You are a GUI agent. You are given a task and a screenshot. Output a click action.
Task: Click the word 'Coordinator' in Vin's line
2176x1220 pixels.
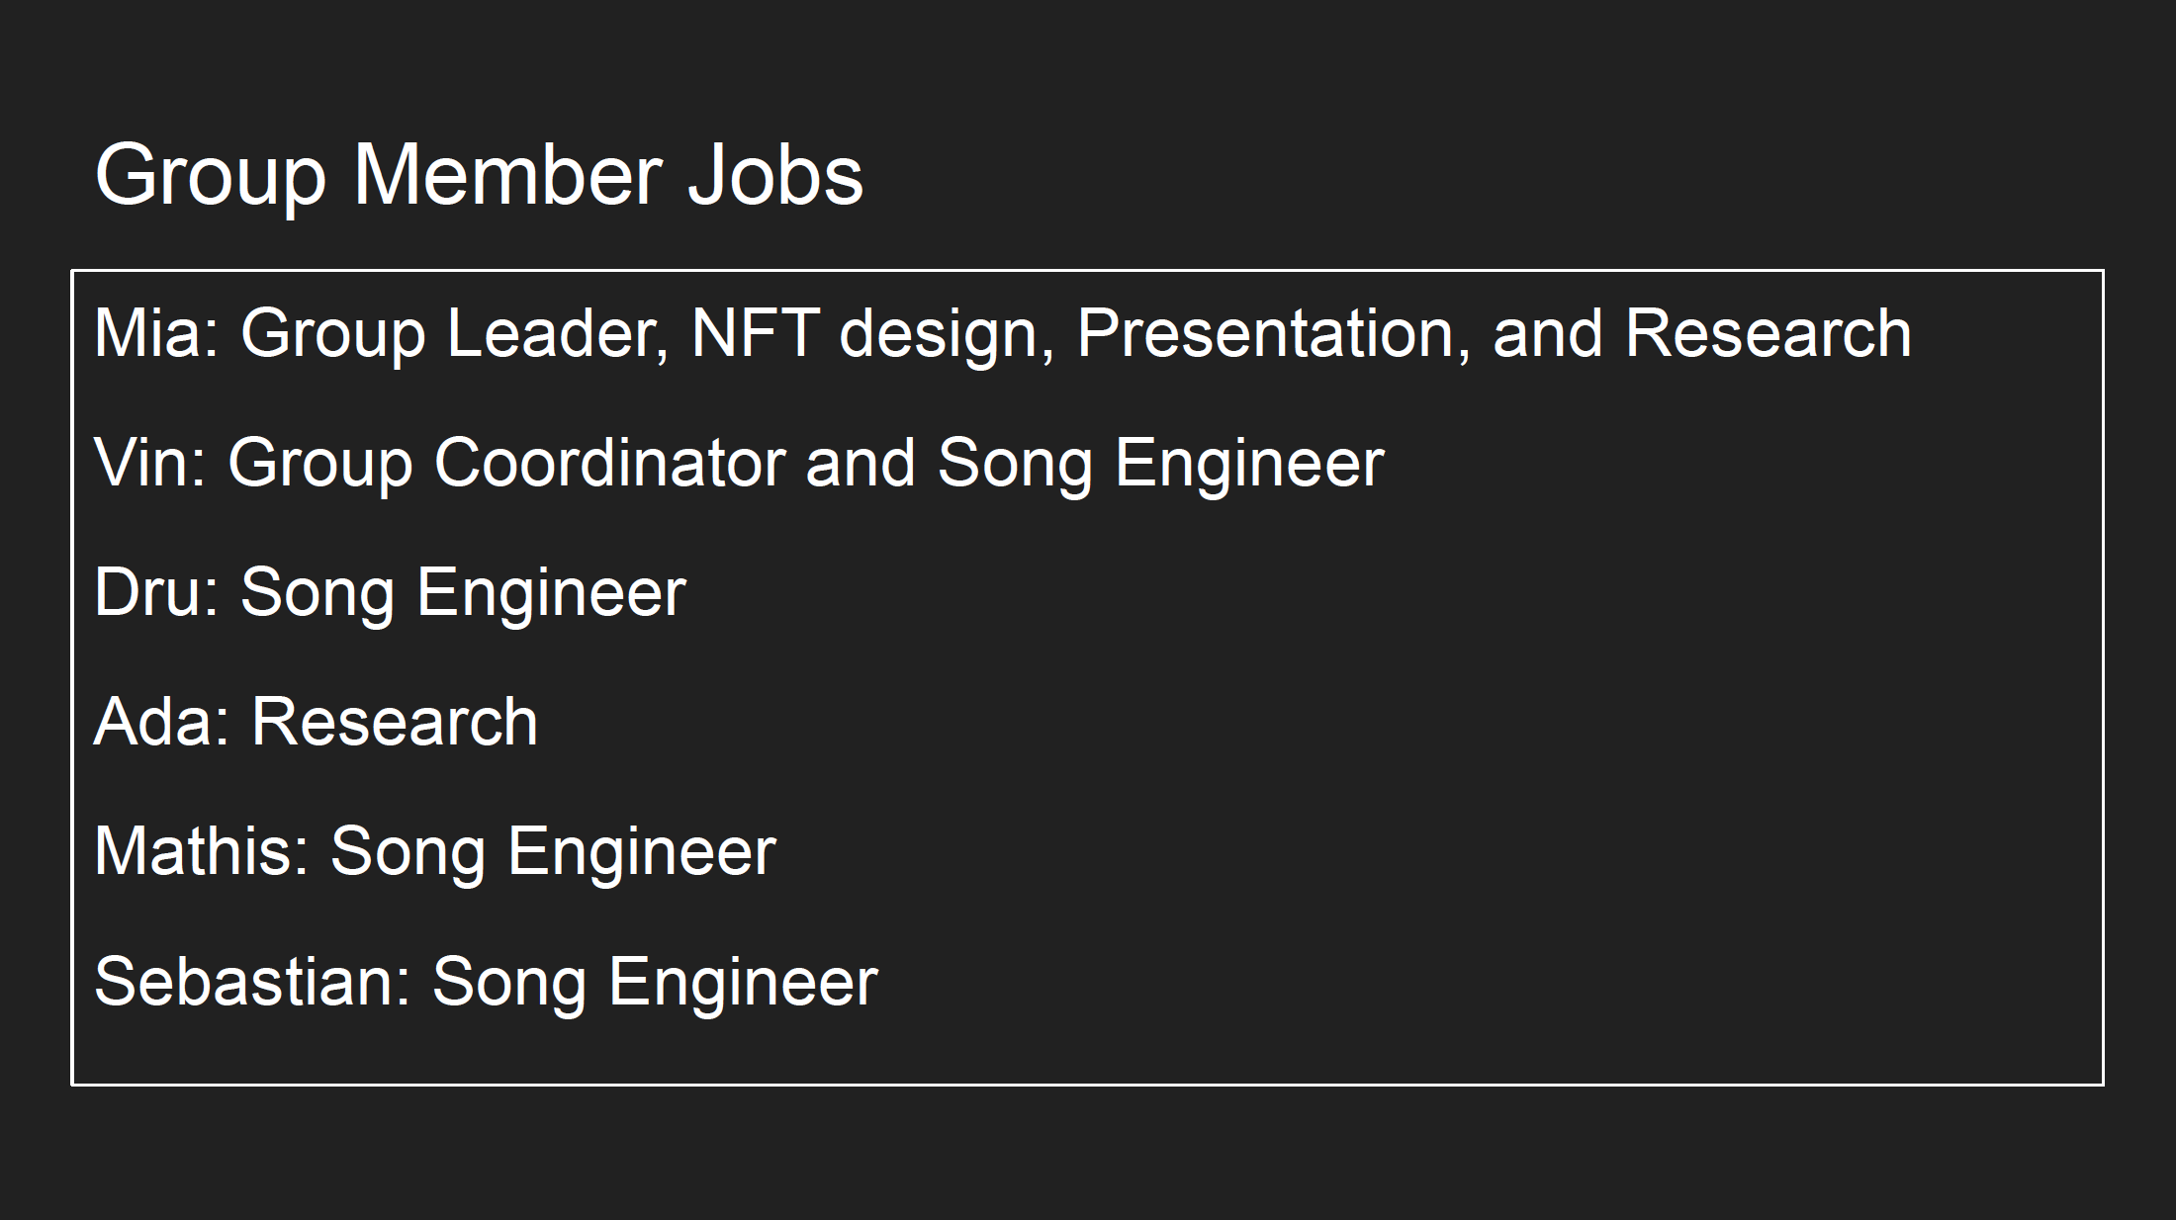click(x=608, y=462)
